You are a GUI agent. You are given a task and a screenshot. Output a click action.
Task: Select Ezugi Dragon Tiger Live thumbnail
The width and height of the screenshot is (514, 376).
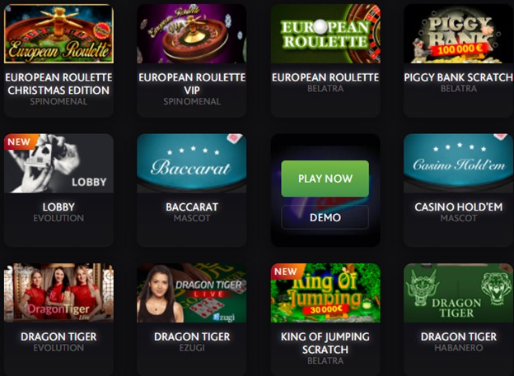(x=192, y=293)
